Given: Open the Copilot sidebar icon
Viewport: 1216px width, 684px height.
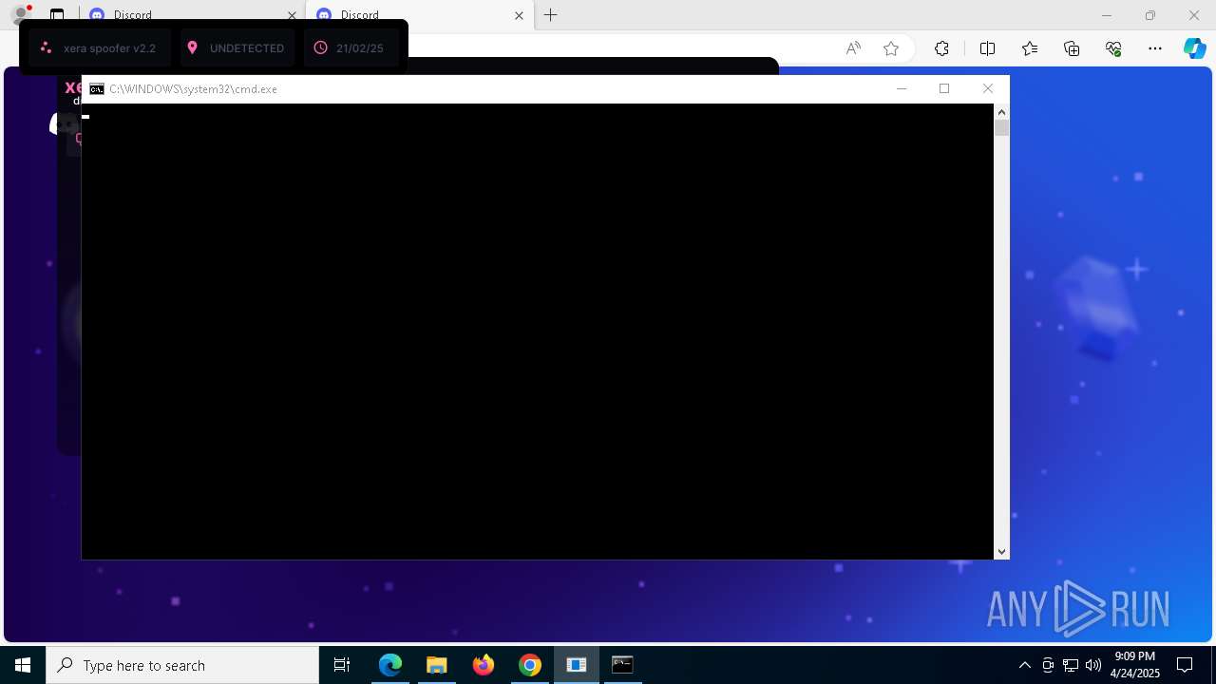Looking at the screenshot, I should [x=1194, y=48].
